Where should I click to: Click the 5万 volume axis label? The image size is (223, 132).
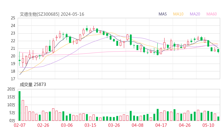coord(12,113)
